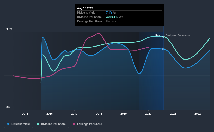The width and height of the screenshot is (214, 132).
Task: Click the 7.1% dividend yield value
Action: coord(109,12)
